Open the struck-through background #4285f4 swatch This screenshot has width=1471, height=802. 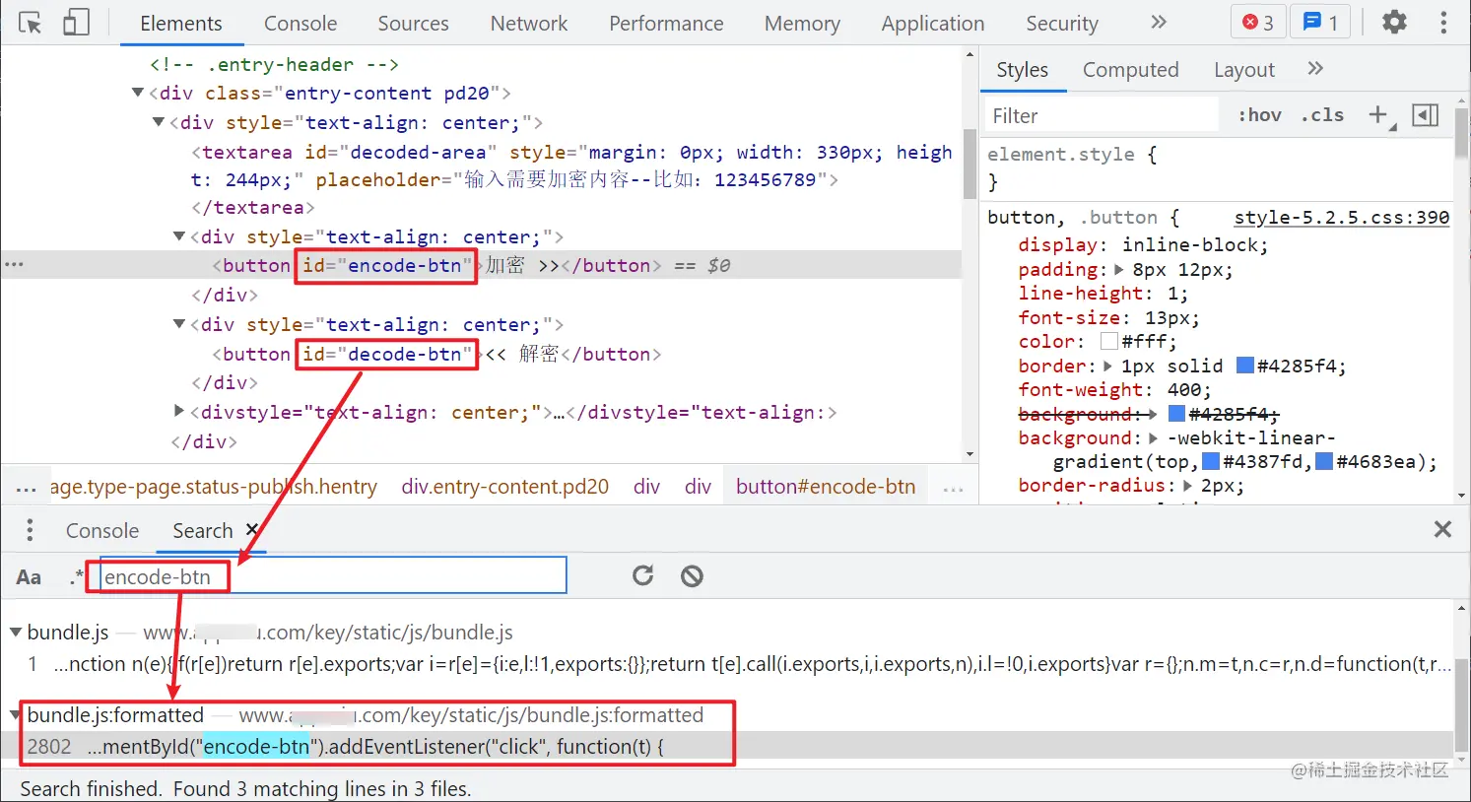[1176, 414]
